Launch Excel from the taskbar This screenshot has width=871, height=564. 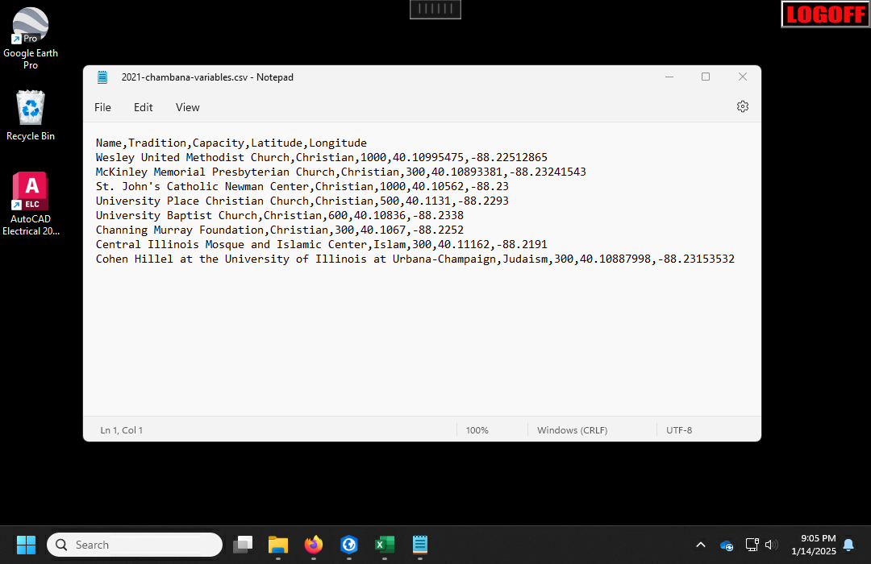point(384,545)
